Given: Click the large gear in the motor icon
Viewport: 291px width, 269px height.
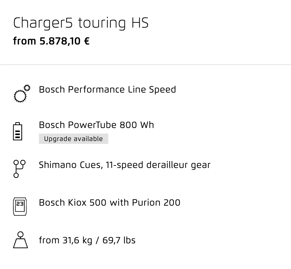Looking at the screenshot, I should tap(20, 96).
